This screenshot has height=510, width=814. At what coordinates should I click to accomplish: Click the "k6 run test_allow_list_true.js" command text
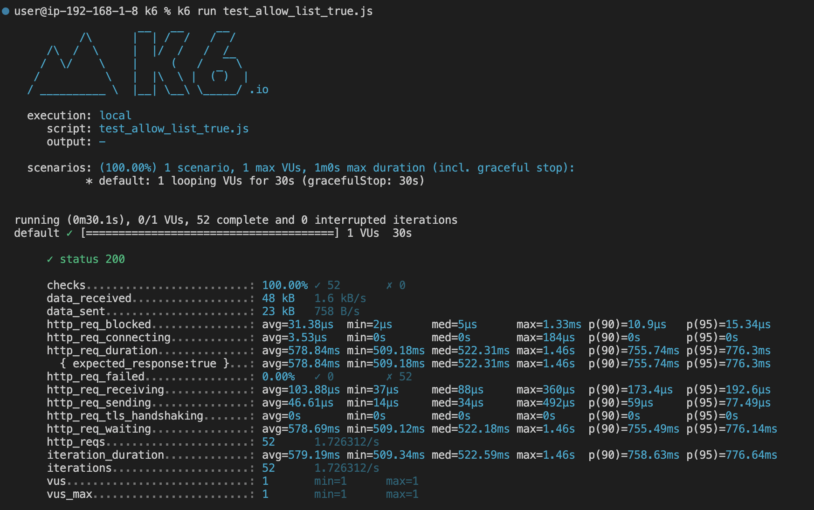pos(275,11)
